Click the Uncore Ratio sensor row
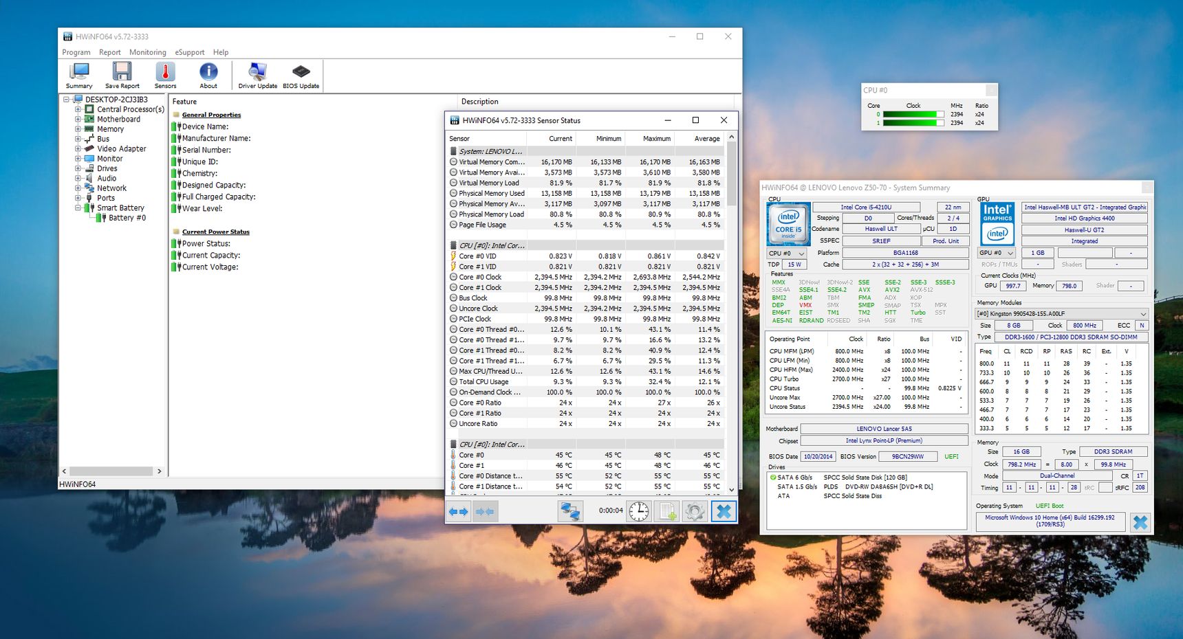Viewport: 1183px width, 639px height. pos(585,424)
